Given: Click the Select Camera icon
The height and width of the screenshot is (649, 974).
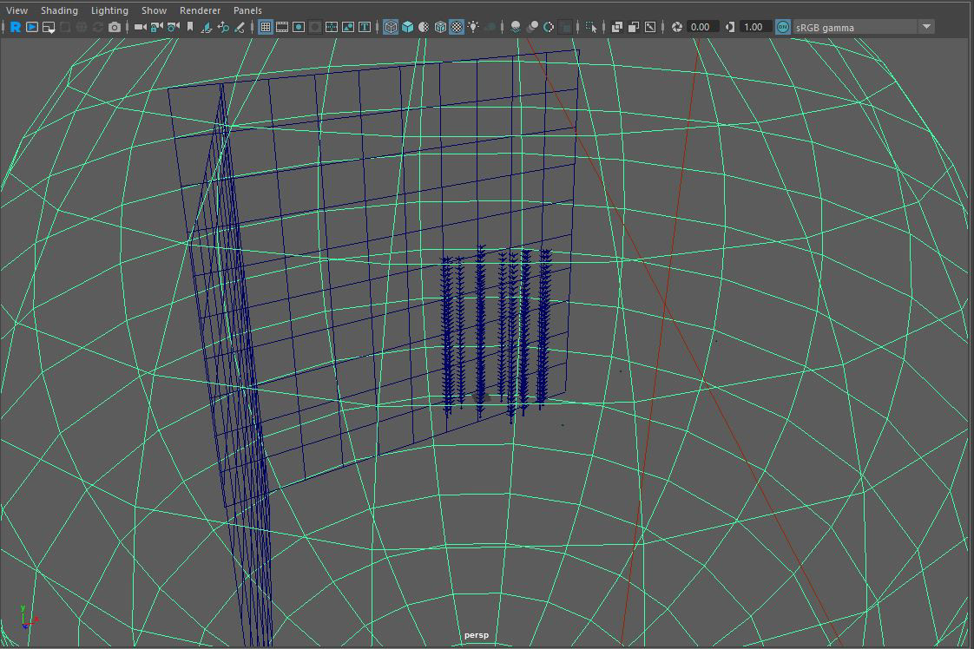Looking at the screenshot, I should [141, 27].
